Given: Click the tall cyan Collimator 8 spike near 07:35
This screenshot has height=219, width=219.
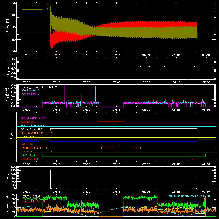Looking at the screenshot, I should pos(96,94).
